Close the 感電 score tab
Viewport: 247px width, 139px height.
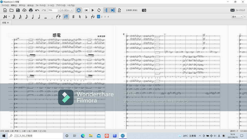coord(8,23)
